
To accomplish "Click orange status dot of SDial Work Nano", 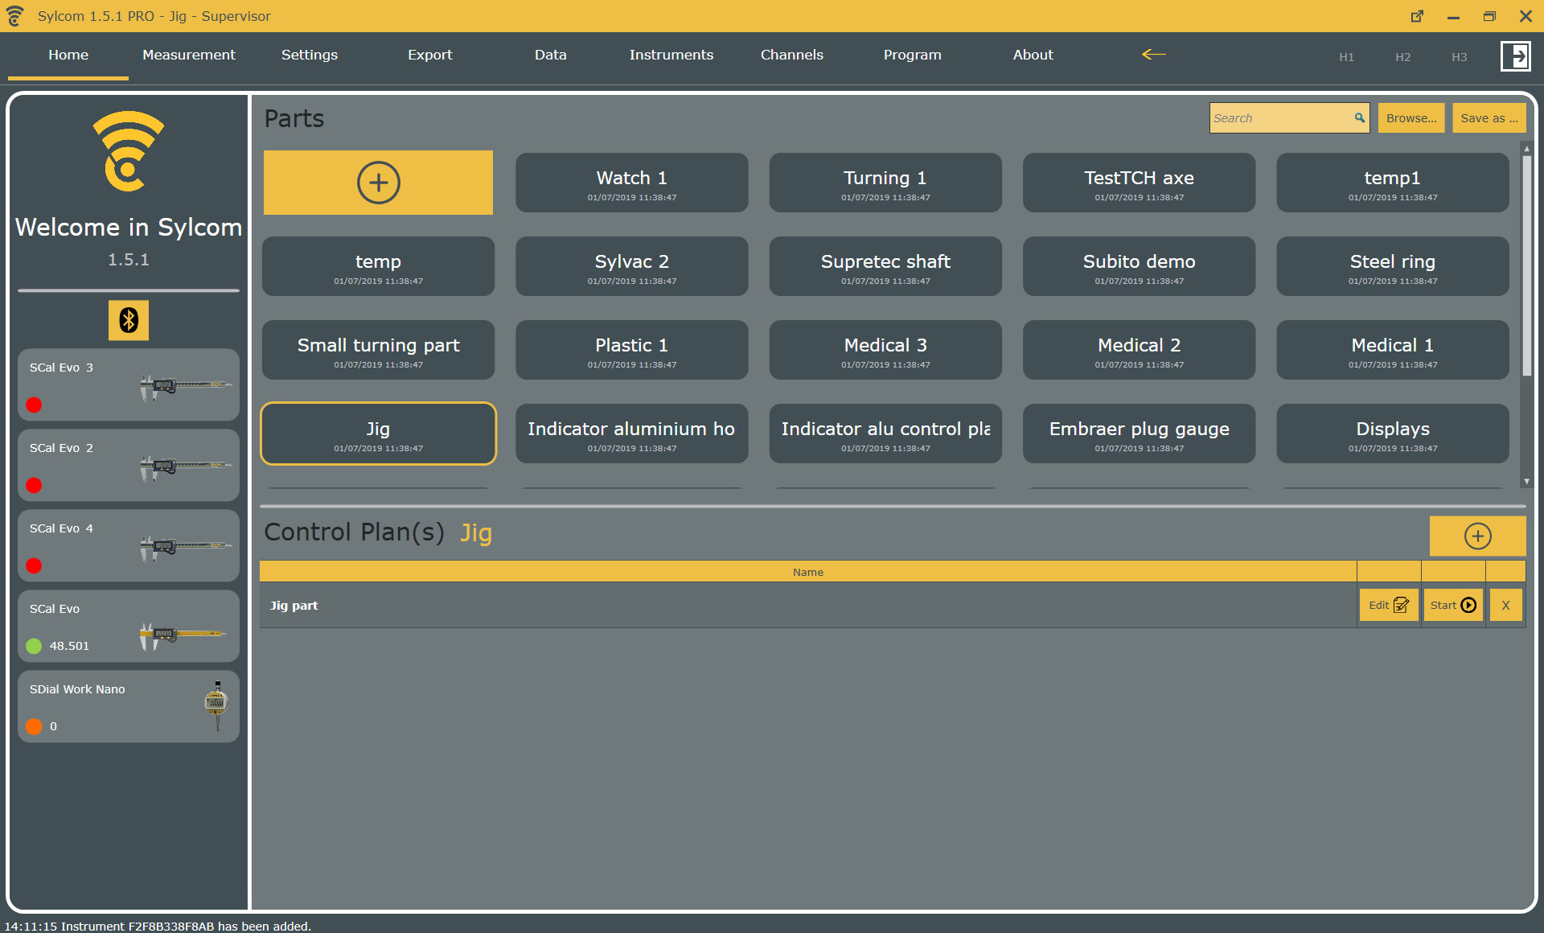I will [x=34, y=726].
